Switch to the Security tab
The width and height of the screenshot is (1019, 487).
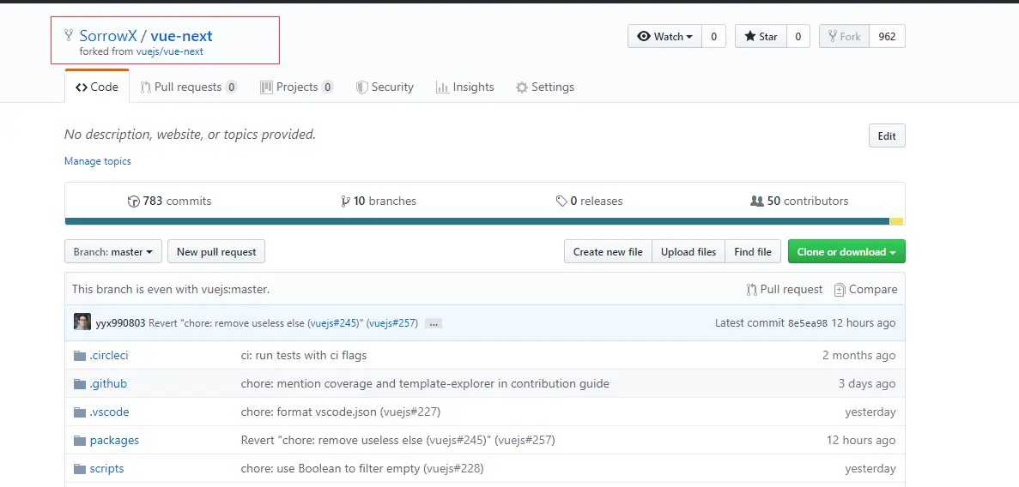click(x=385, y=87)
